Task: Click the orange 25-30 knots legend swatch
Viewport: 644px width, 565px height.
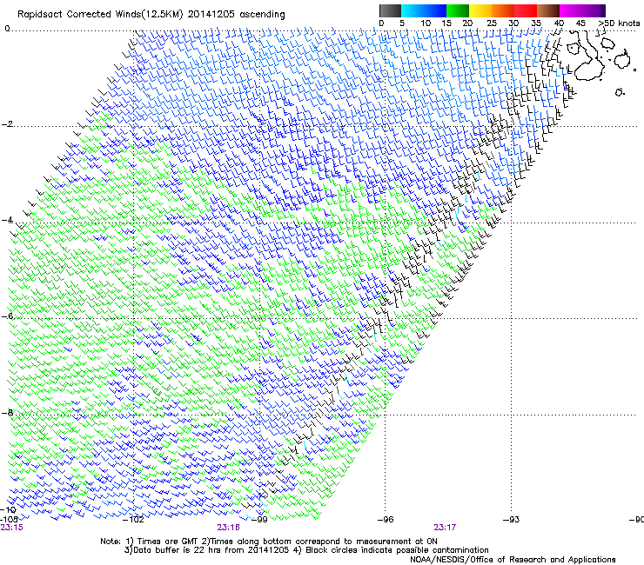Action: [x=503, y=10]
